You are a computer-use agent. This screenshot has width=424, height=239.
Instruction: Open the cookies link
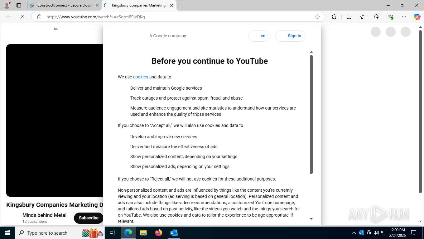tap(141, 77)
